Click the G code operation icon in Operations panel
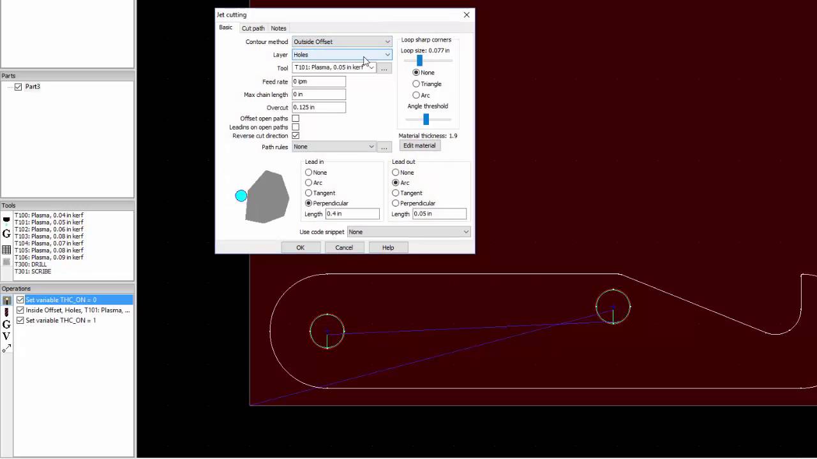This screenshot has width=817, height=459. pos(6,324)
